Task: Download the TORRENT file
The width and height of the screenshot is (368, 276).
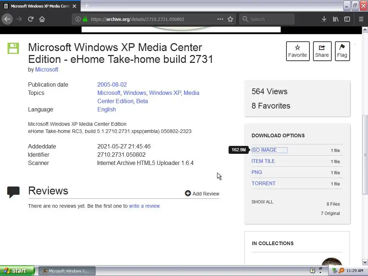Action: point(263,184)
